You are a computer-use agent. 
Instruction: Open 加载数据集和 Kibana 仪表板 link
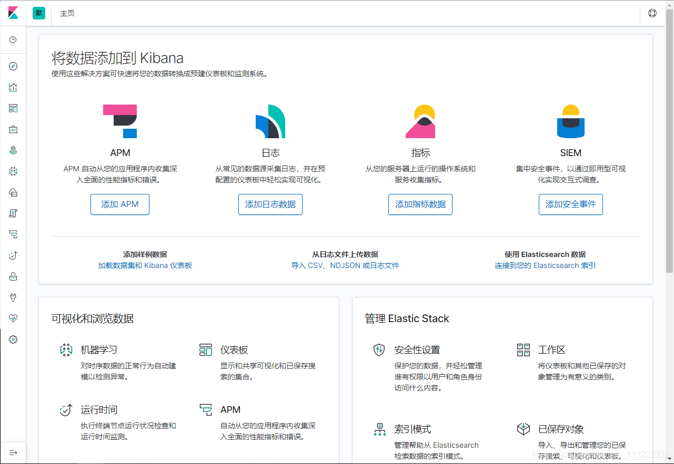point(145,265)
